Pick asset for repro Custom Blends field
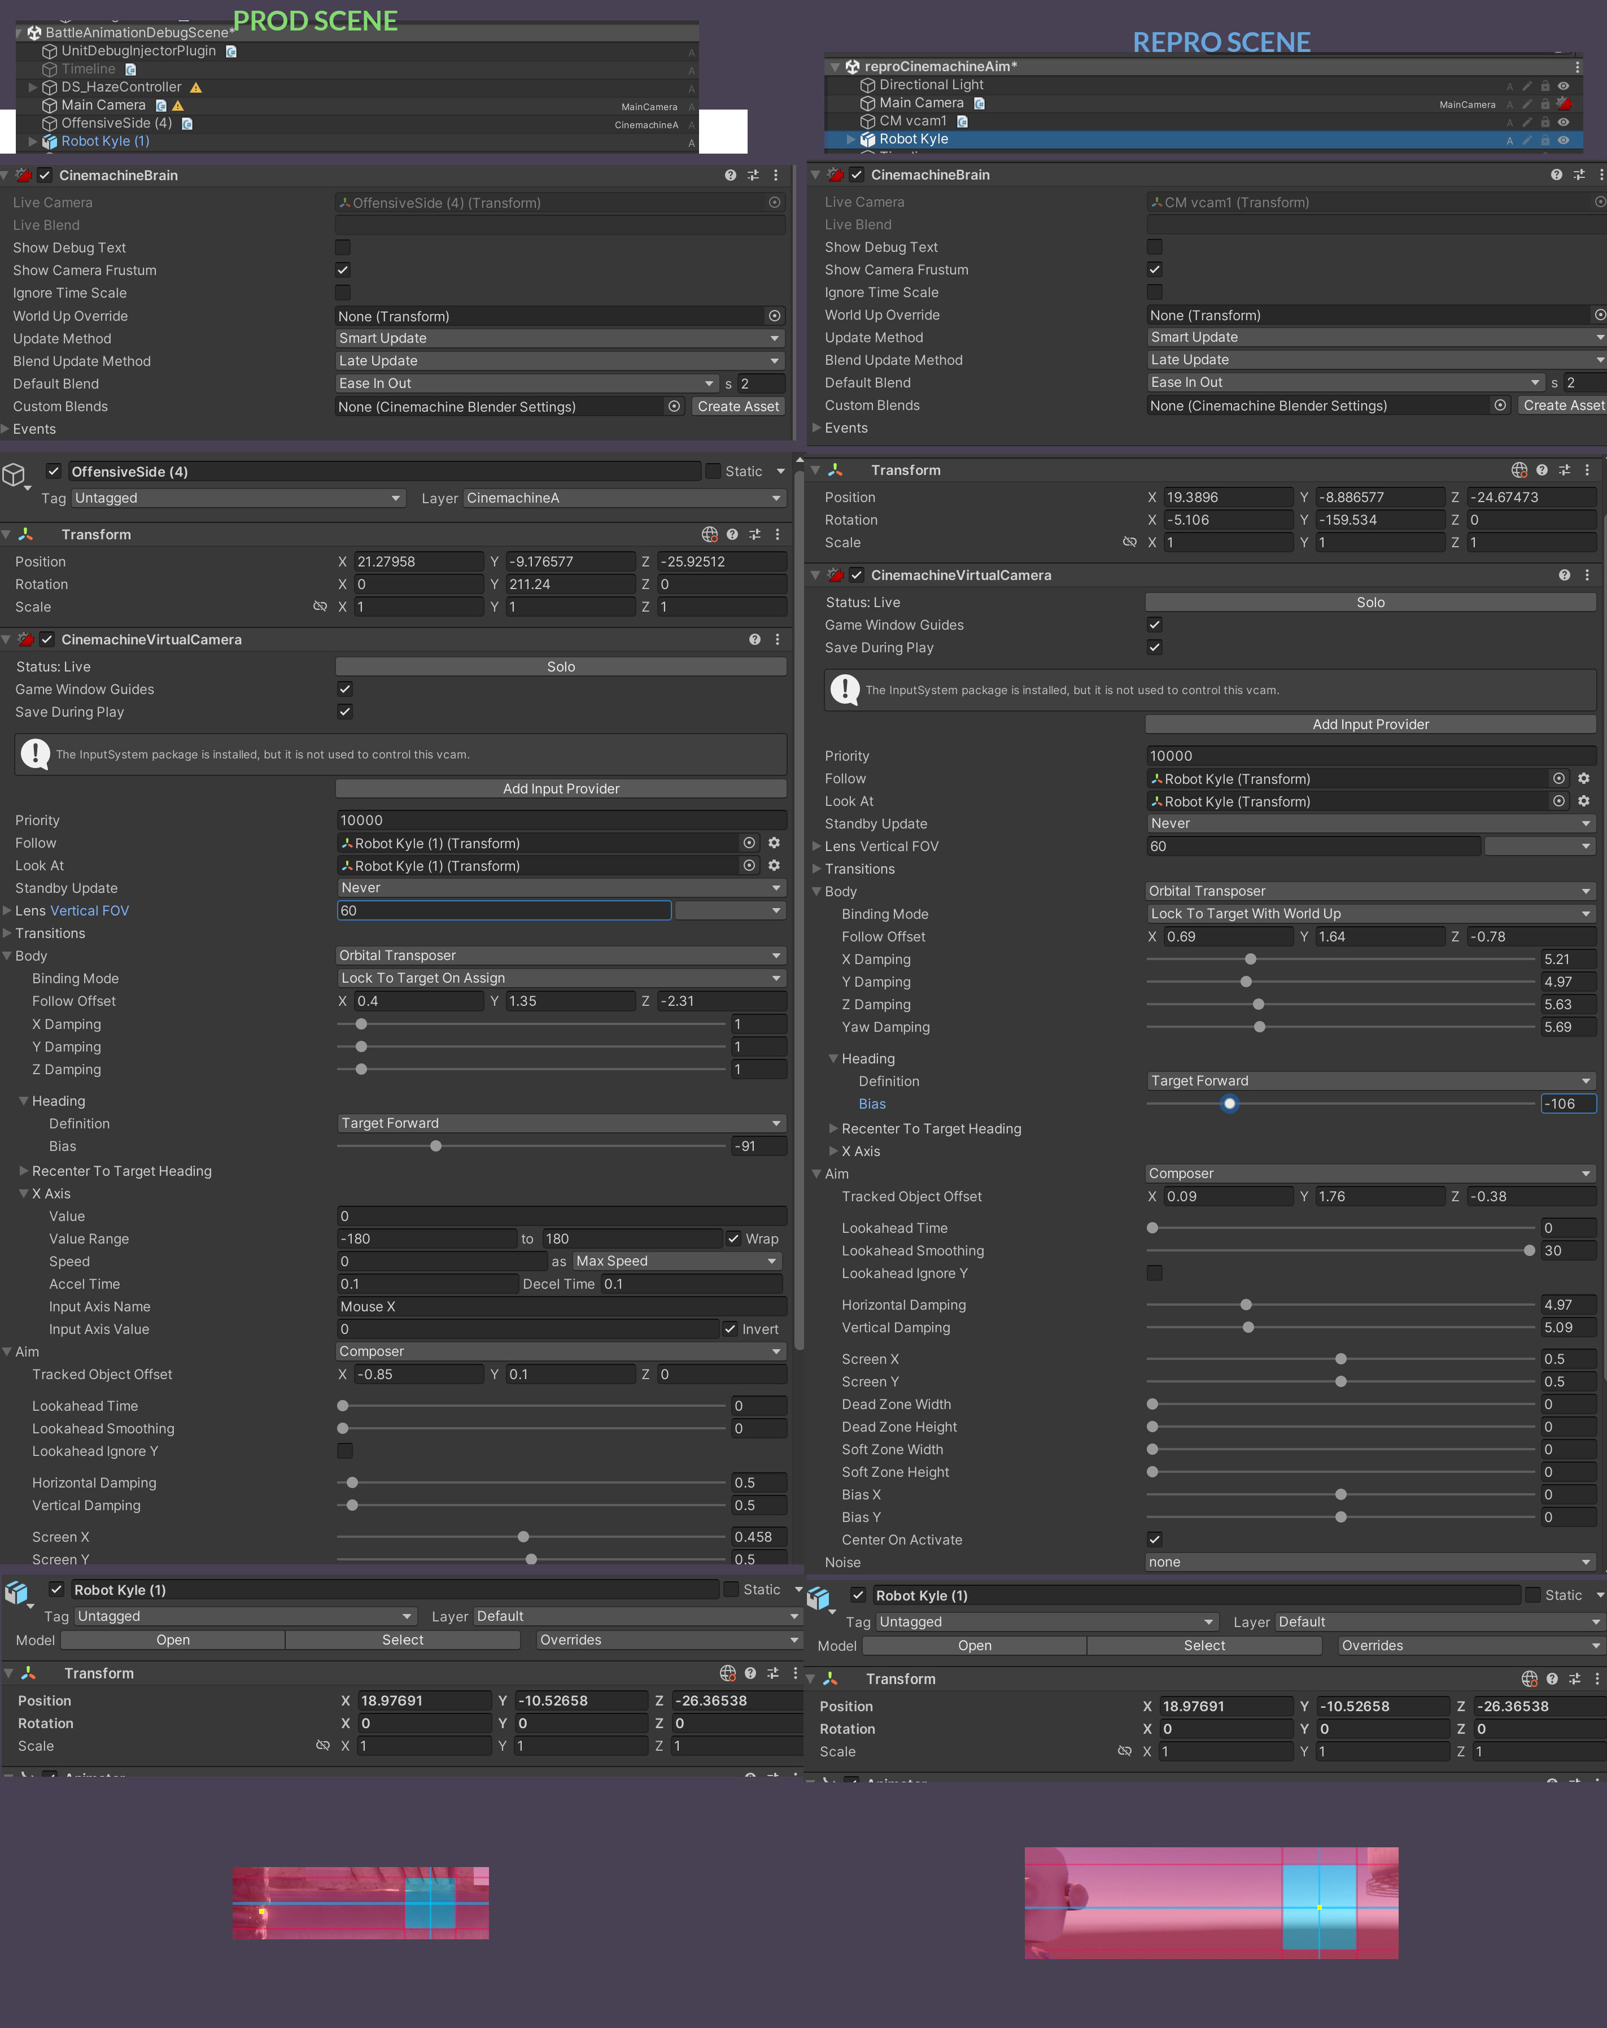The width and height of the screenshot is (1607, 2028). pos(1501,405)
